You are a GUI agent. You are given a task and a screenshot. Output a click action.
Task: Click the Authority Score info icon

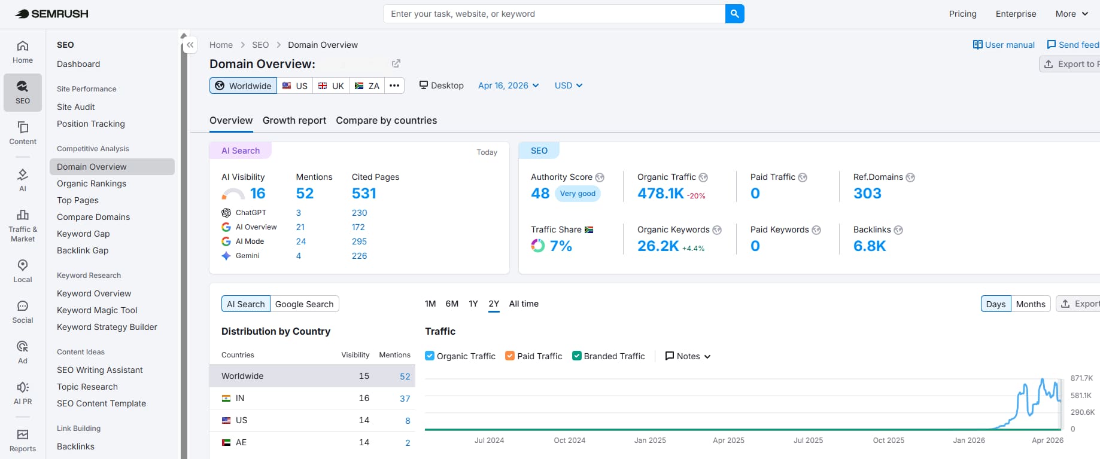coord(600,178)
